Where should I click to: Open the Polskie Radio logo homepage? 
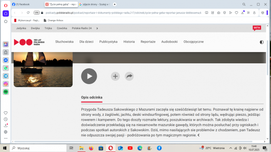[29, 42]
